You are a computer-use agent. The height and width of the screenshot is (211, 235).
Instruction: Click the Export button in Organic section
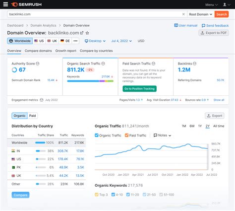215,116
